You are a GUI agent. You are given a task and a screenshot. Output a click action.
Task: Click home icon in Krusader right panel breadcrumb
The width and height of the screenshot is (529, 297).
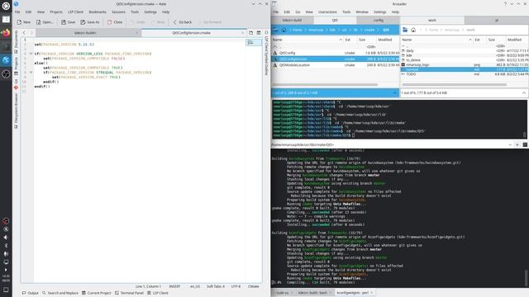[413, 30]
